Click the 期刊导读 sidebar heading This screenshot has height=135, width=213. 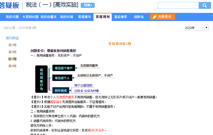pyautogui.click(x=12, y=38)
